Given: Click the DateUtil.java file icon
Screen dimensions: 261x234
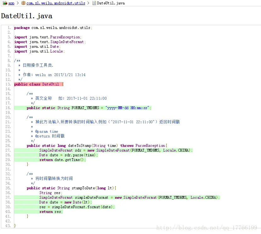Looking at the screenshot, I should pos(94,3).
